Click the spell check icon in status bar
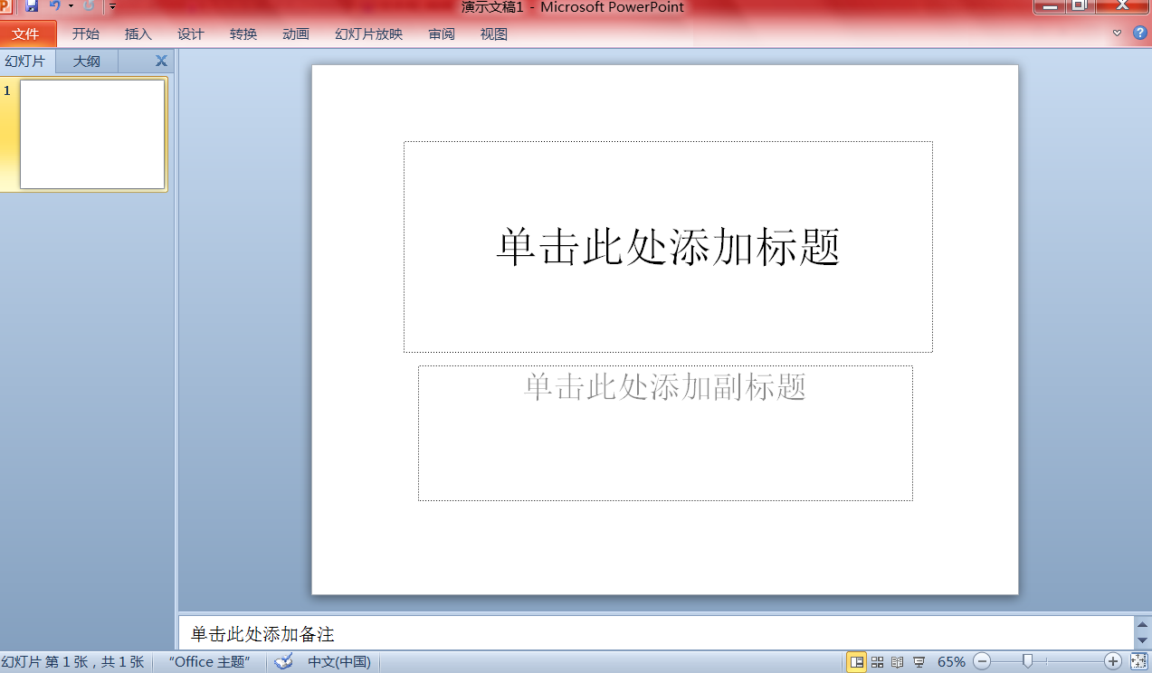 point(284,662)
